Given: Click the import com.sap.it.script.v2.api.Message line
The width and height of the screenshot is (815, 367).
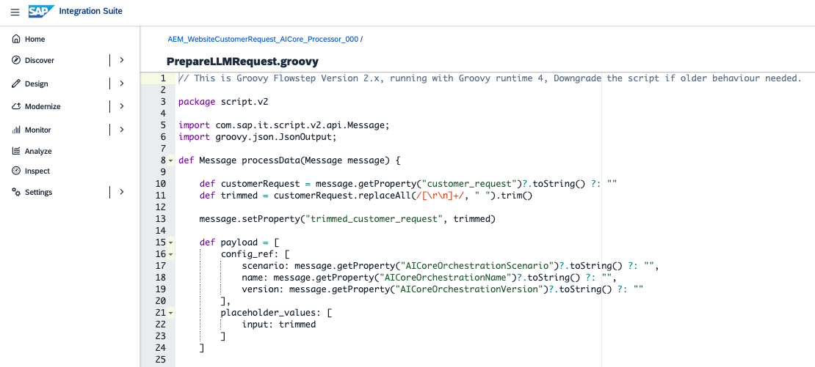Looking at the screenshot, I should (x=284, y=125).
